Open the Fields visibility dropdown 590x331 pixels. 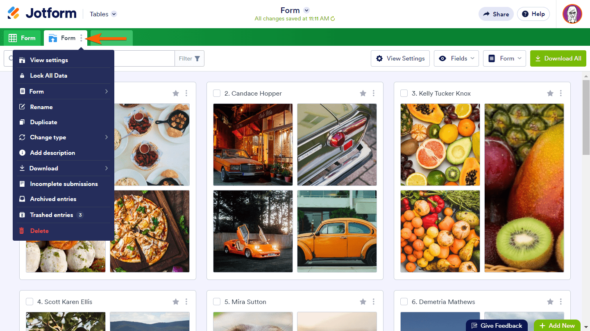(456, 58)
